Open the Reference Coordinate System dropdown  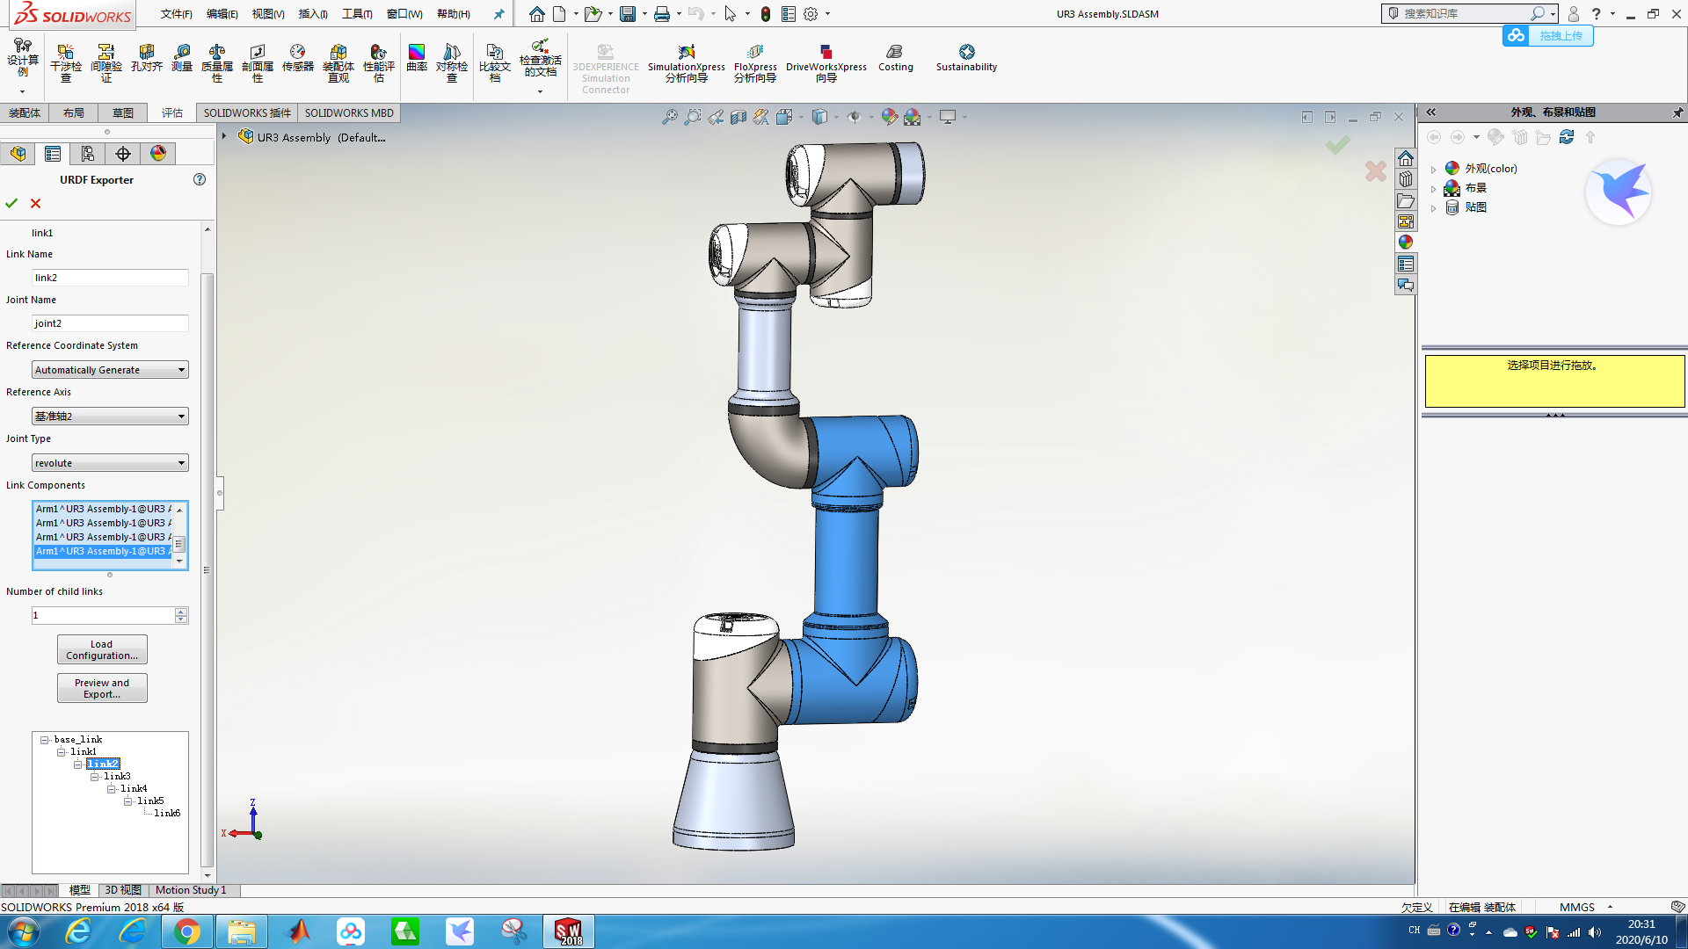coord(181,369)
